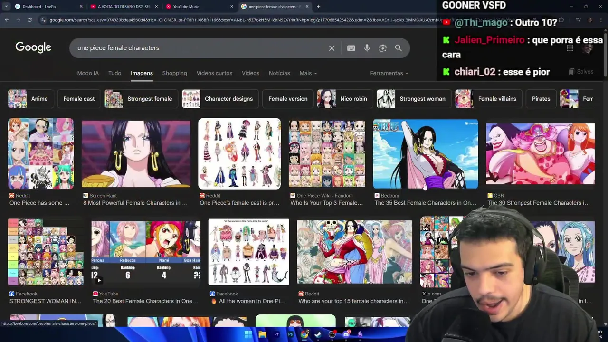The height and width of the screenshot is (342, 608).
Task: Open the Reddit 'One Piece has some' image
Action: pyautogui.click(x=41, y=153)
